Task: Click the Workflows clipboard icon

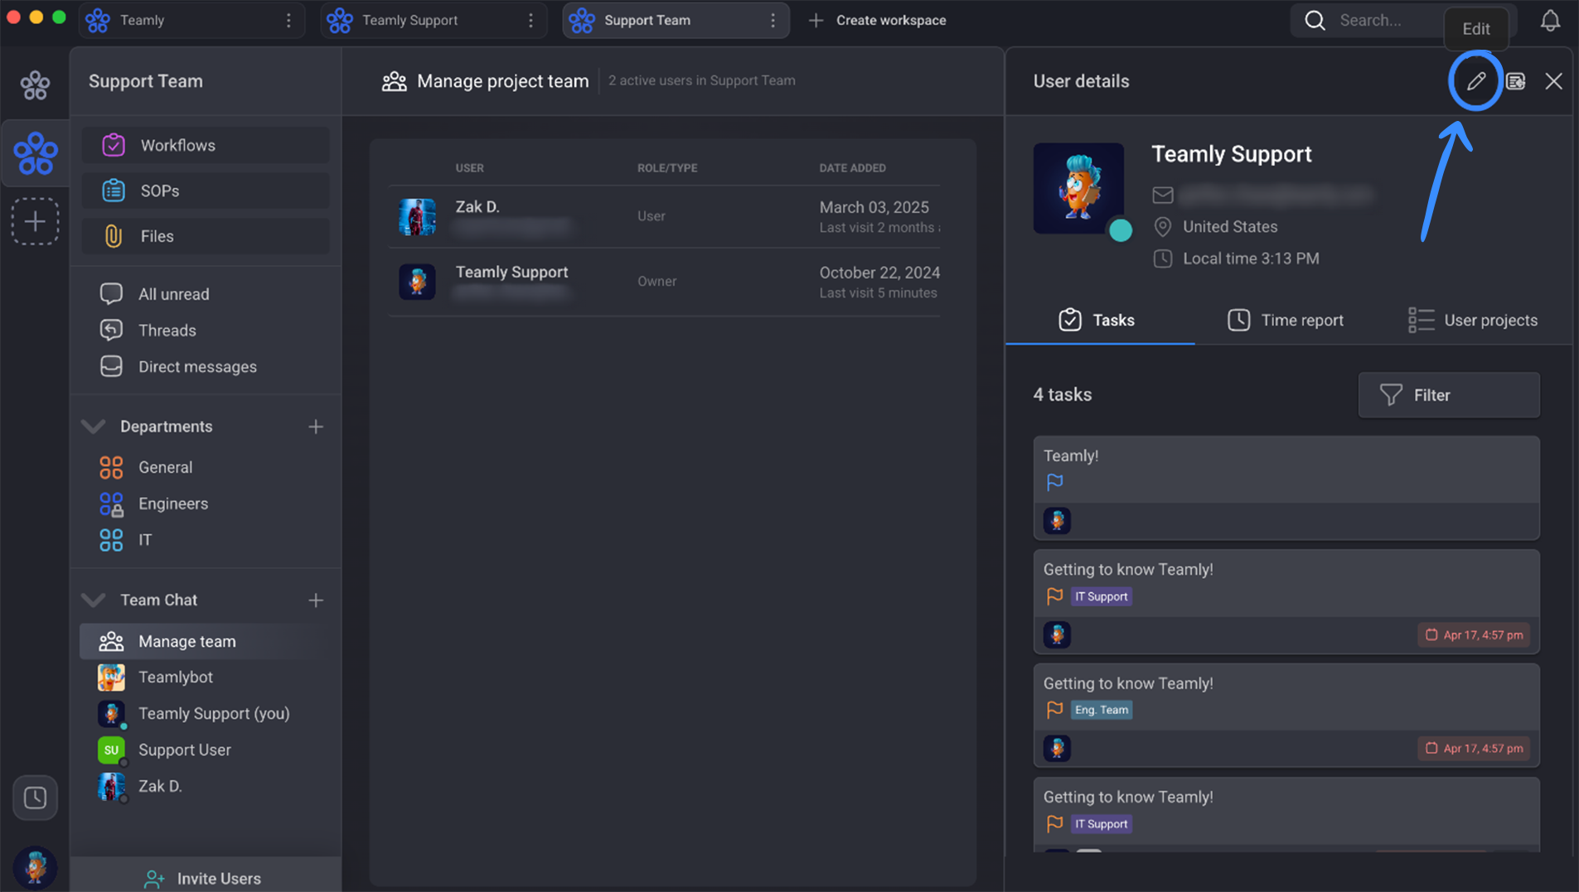Action: (114, 146)
